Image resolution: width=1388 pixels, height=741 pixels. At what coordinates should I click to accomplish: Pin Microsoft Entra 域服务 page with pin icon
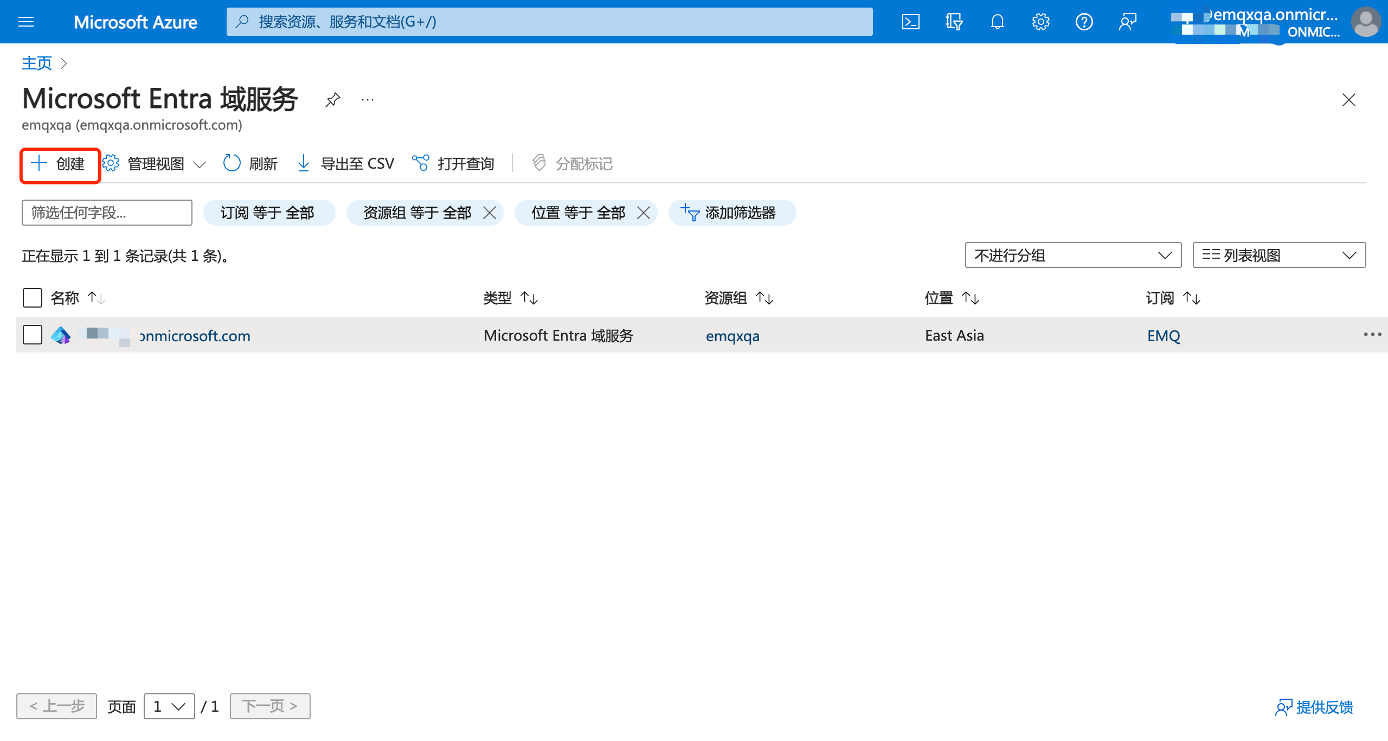pyautogui.click(x=333, y=100)
